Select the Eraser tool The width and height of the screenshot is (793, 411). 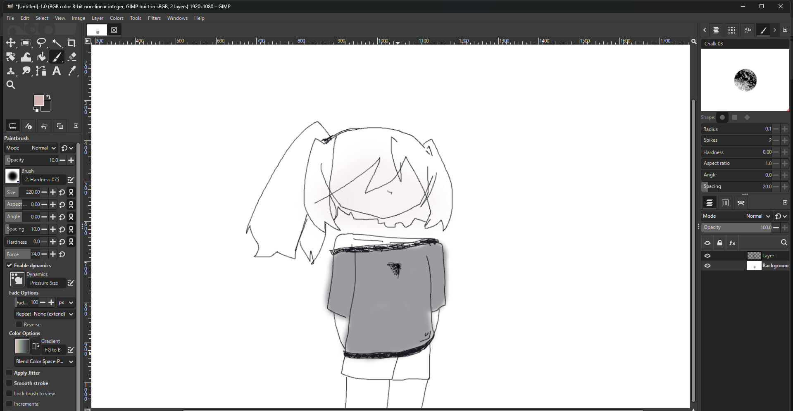(x=72, y=57)
